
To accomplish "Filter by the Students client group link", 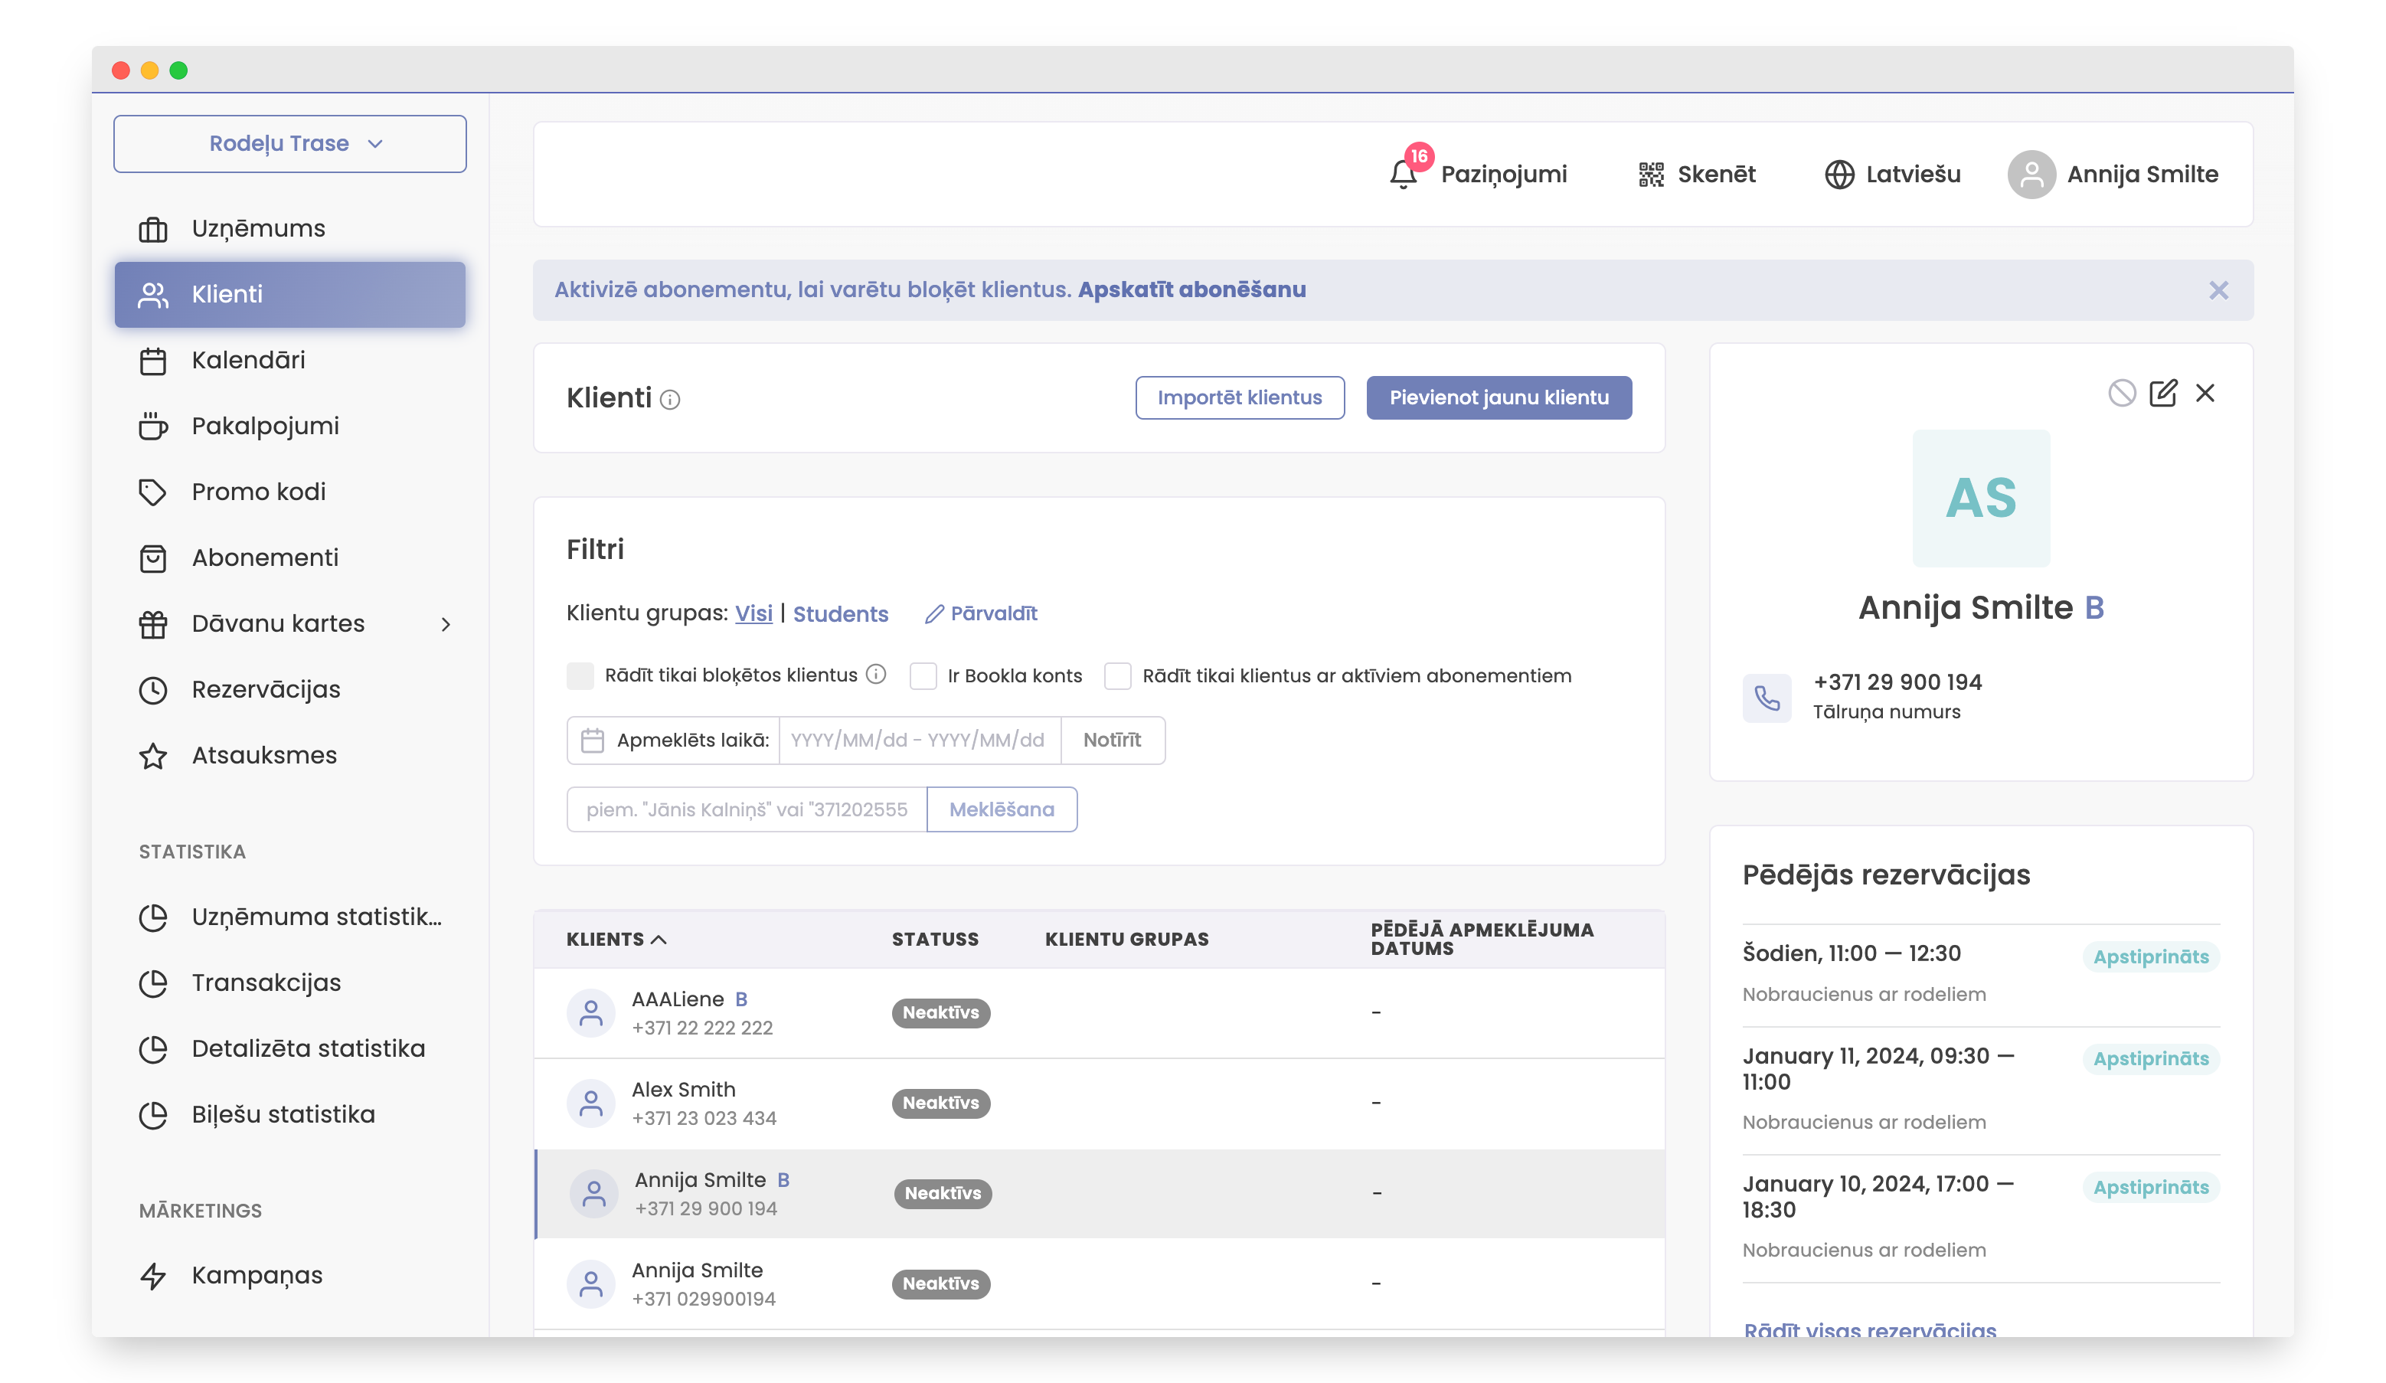I will pyautogui.click(x=840, y=614).
